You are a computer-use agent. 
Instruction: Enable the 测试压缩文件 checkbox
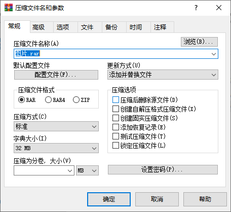click(115, 136)
